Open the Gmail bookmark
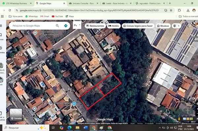The width and height of the screenshot is (198, 131). click(45, 16)
